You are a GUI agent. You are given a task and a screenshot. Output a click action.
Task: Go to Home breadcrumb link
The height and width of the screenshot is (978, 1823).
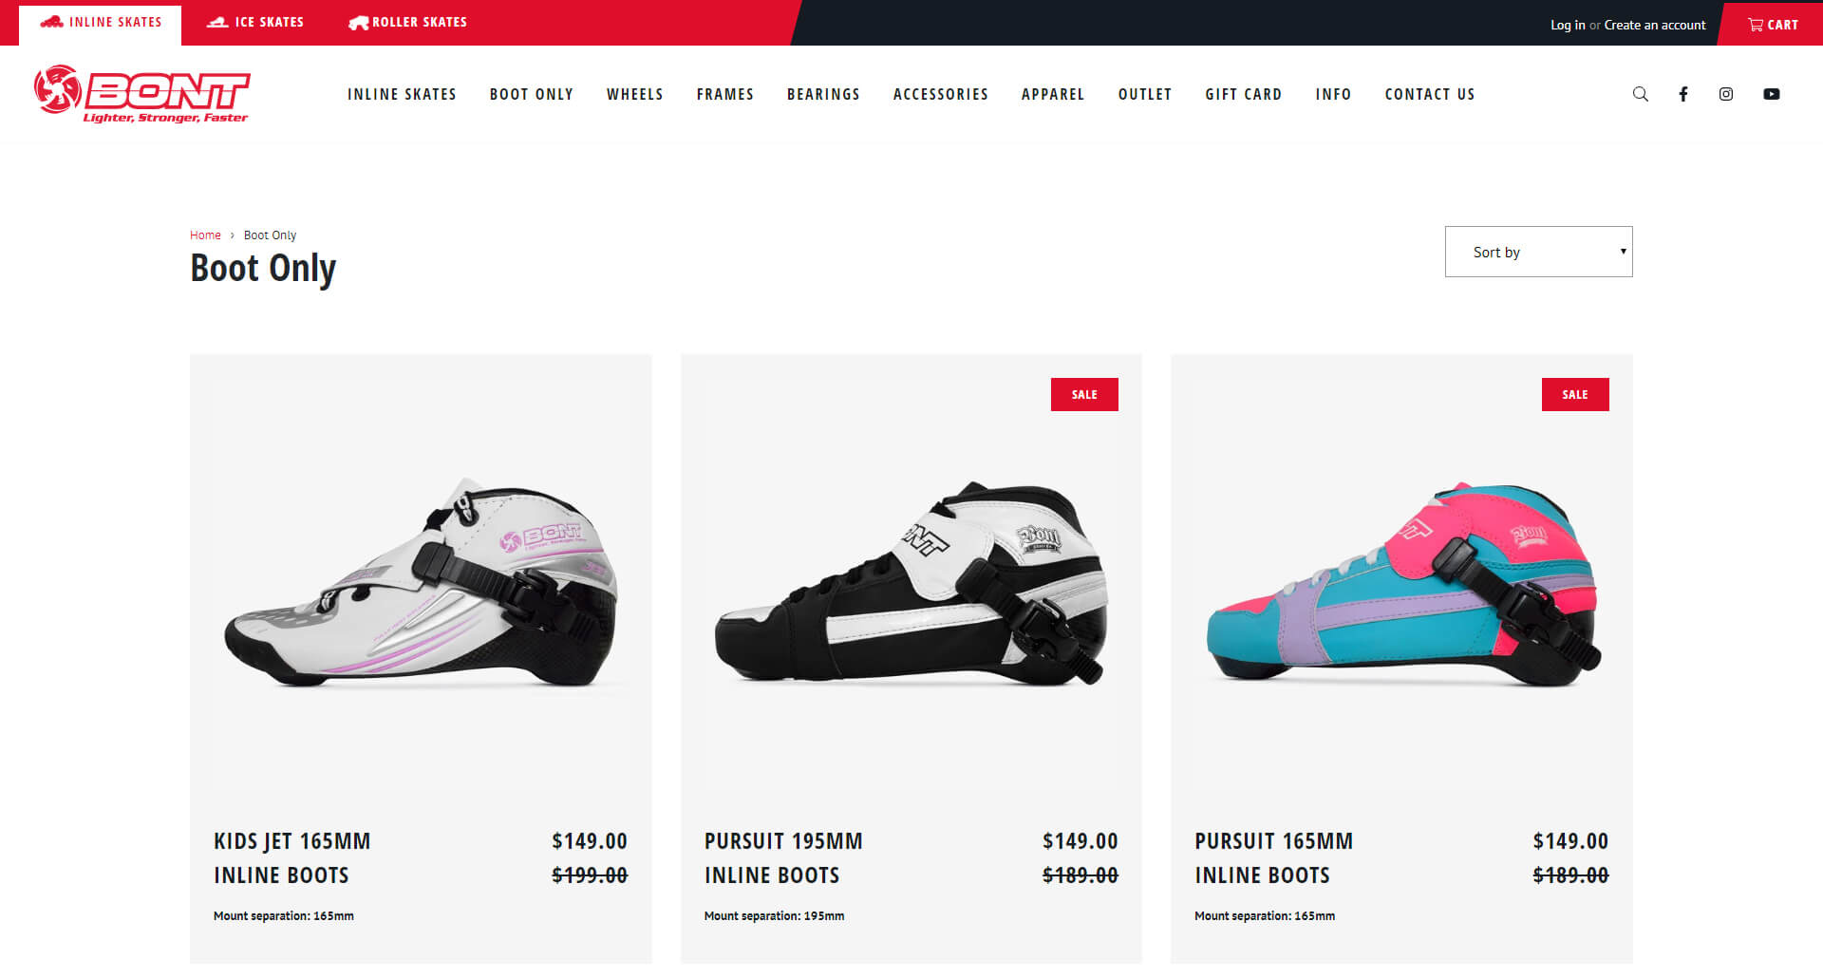tap(205, 235)
